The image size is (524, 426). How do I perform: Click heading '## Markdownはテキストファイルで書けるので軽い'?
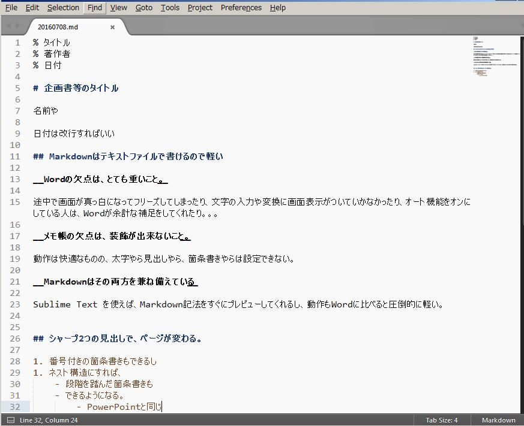coord(128,156)
